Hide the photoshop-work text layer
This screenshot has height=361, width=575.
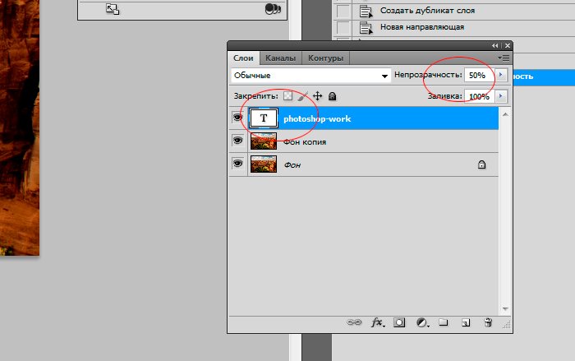(237, 118)
